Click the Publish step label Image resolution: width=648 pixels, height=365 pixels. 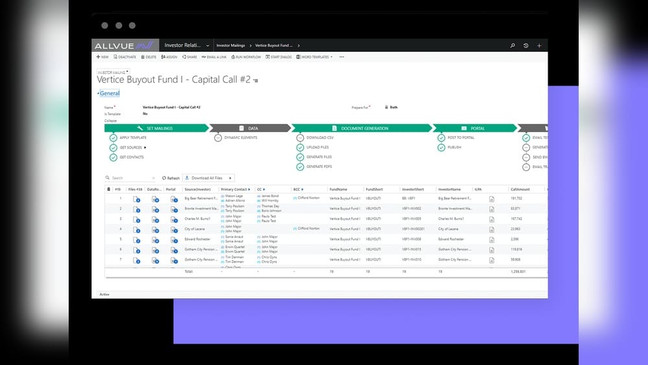click(x=454, y=147)
